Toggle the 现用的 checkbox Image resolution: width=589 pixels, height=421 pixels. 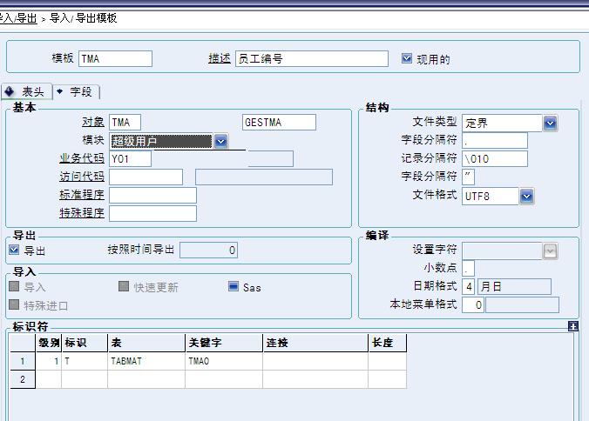(x=407, y=59)
